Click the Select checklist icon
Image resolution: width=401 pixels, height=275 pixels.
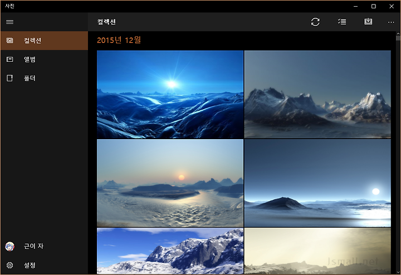(x=342, y=22)
